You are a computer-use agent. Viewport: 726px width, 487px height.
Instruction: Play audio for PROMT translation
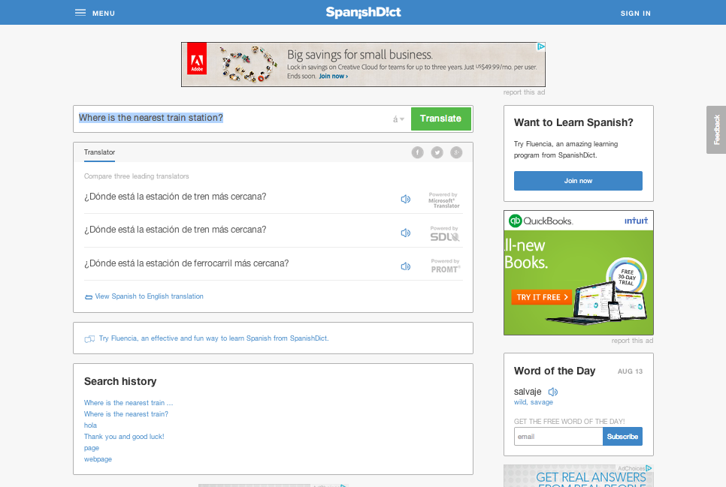click(x=406, y=266)
